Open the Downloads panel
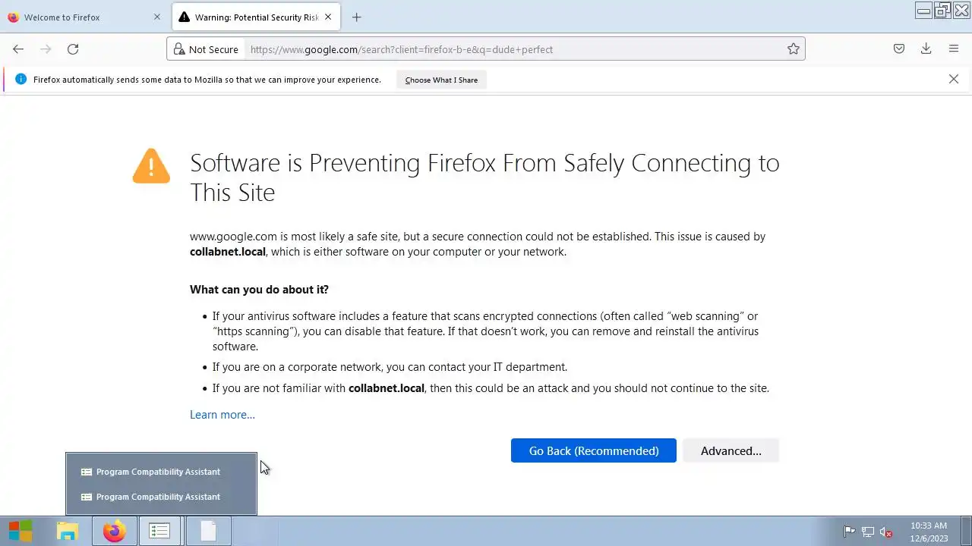 coord(926,49)
